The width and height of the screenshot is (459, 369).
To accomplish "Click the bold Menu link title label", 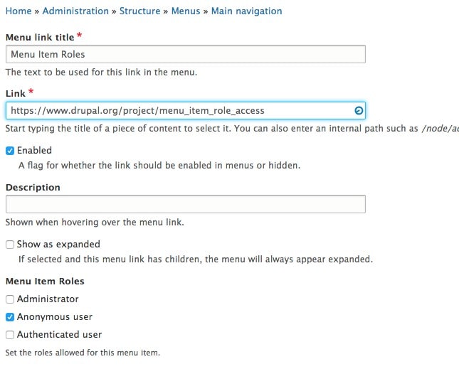I will (x=40, y=37).
